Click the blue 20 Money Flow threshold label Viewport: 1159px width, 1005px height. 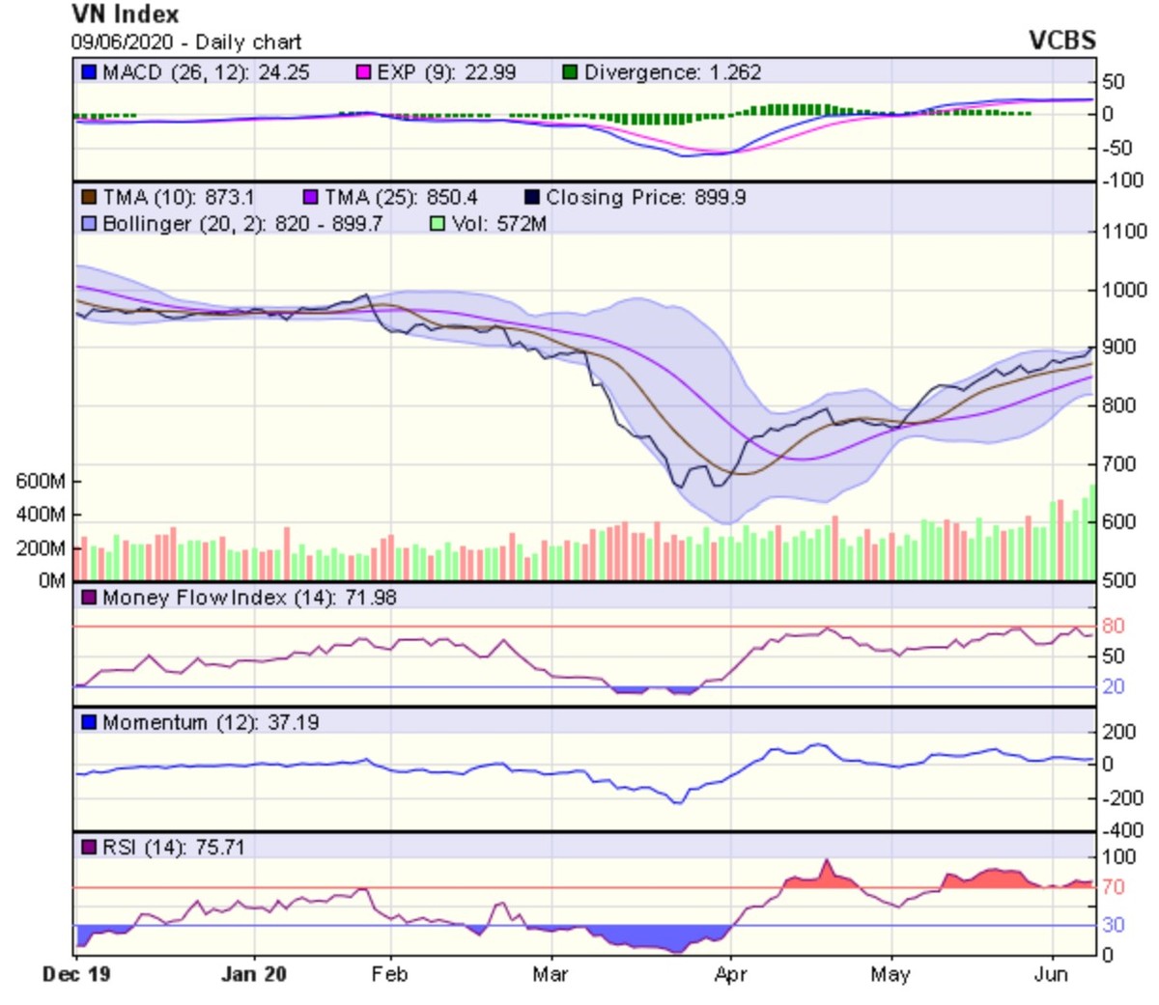pos(1113,687)
